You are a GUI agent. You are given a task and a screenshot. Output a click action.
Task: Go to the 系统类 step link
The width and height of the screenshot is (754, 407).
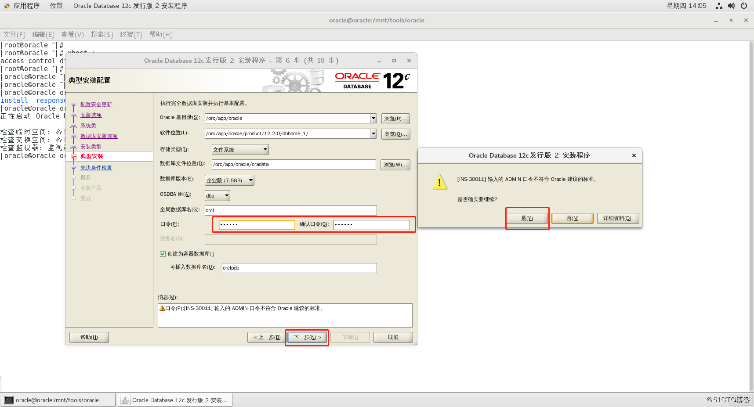pyautogui.click(x=88, y=126)
